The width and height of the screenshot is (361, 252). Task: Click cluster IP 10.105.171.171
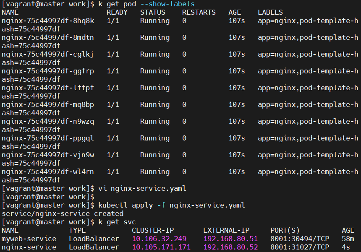coord(161,247)
